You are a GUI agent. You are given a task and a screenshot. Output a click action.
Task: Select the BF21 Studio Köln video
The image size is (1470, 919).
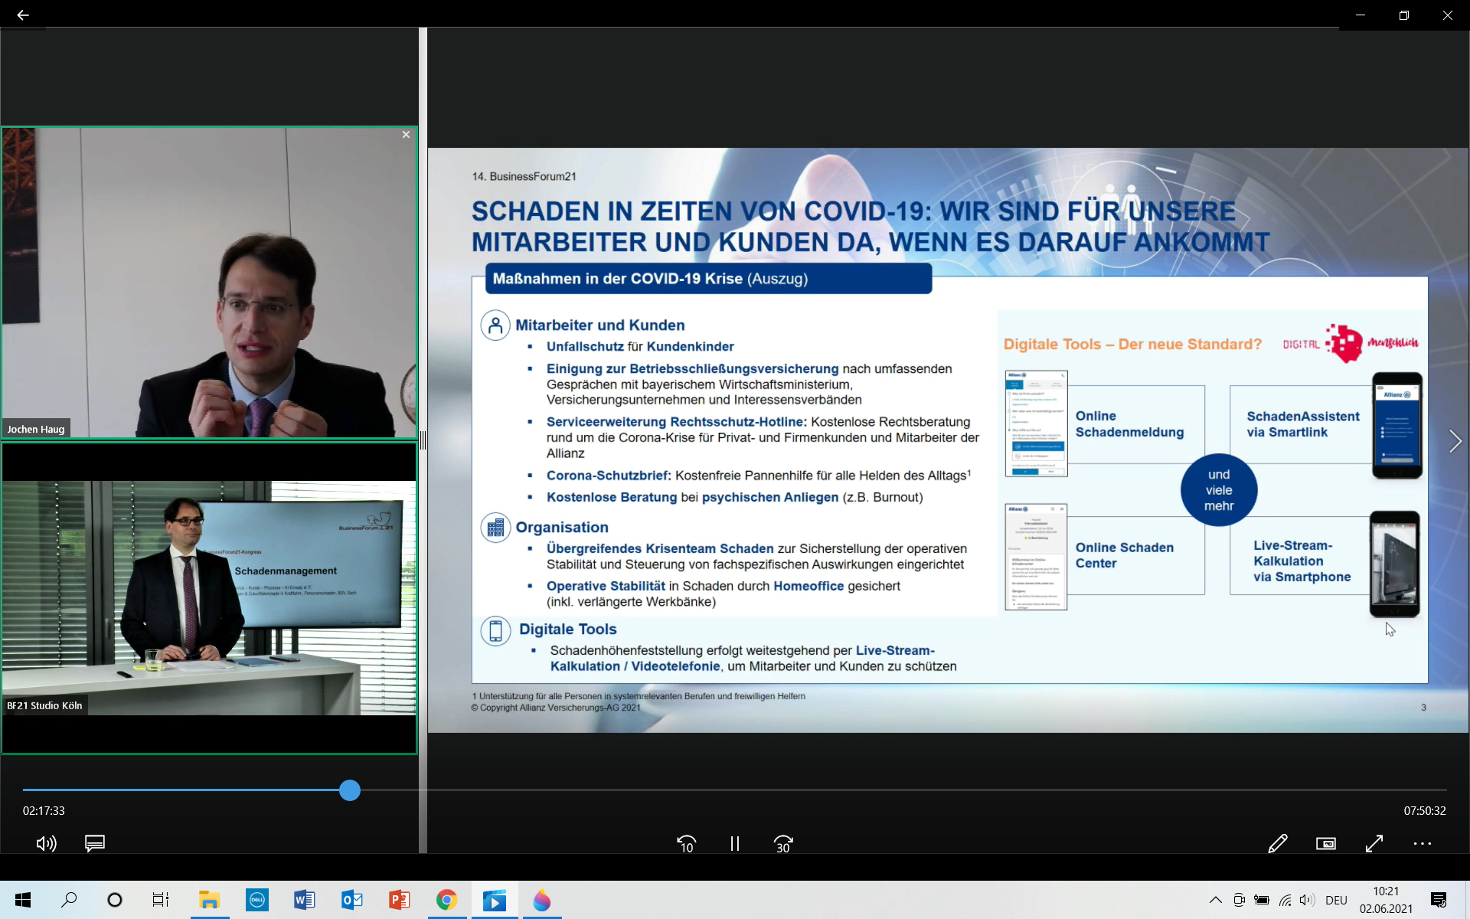tap(209, 597)
